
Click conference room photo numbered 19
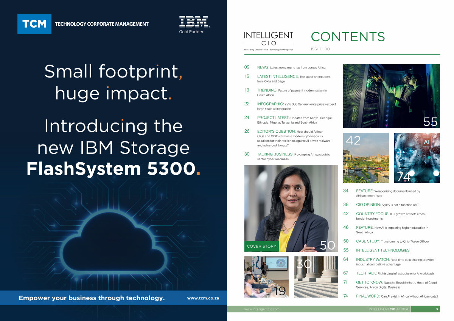pos(266,277)
